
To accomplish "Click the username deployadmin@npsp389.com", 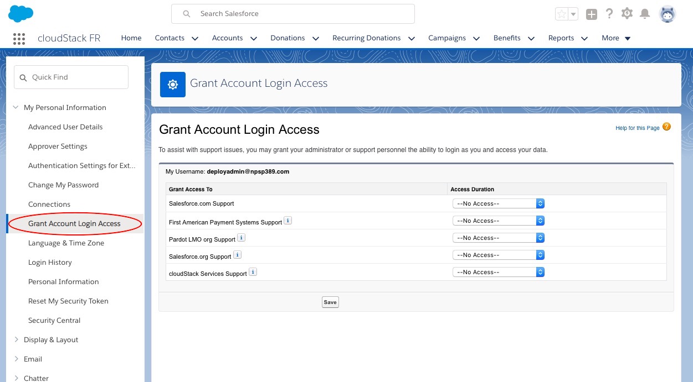I will pyautogui.click(x=248, y=172).
